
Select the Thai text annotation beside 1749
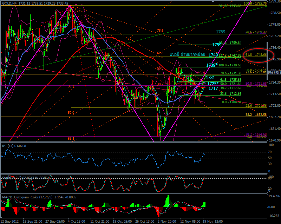click(x=188, y=54)
